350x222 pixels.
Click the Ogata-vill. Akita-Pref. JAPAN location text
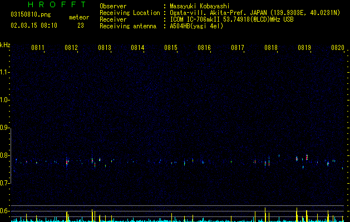click(255, 13)
